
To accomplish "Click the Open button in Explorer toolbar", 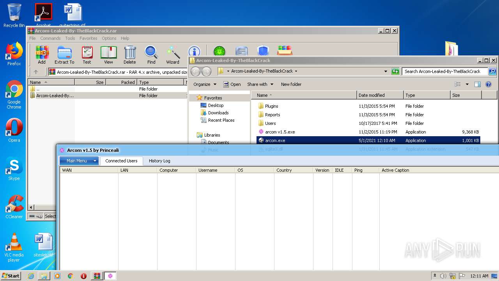I will point(232,84).
